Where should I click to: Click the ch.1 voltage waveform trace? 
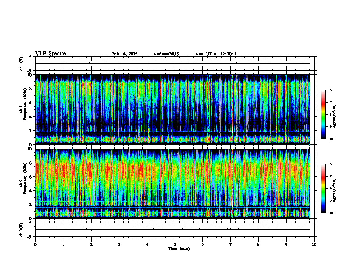point(173,64)
